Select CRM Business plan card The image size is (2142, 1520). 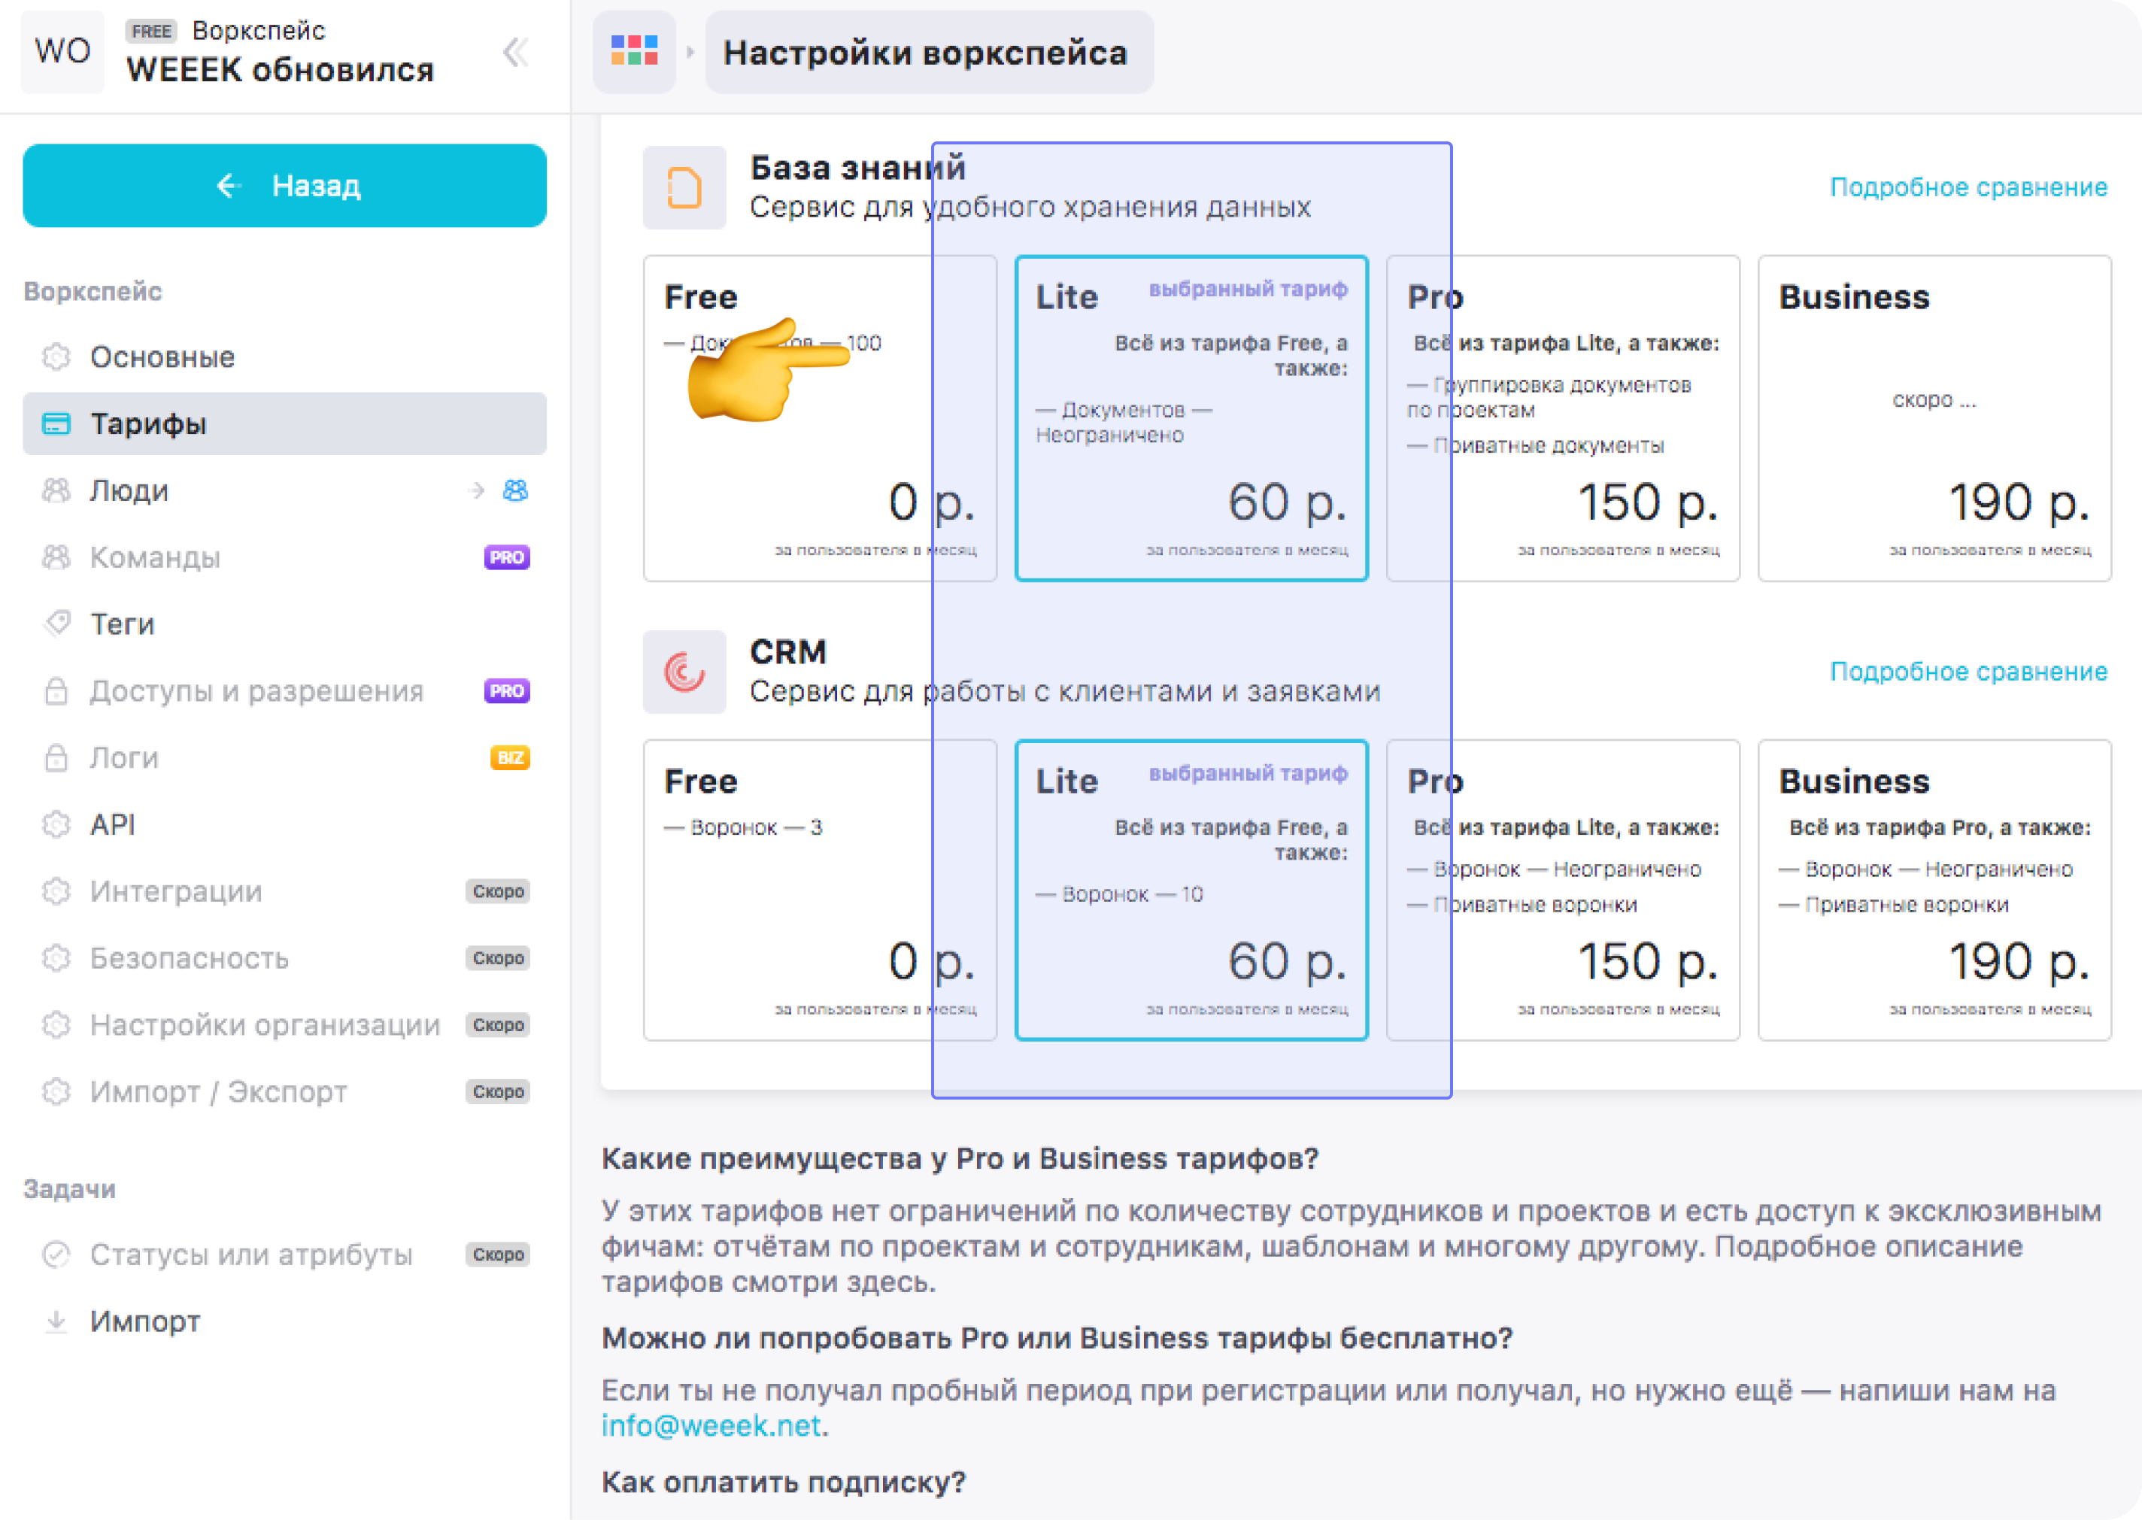pyautogui.click(x=1934, y=890)
